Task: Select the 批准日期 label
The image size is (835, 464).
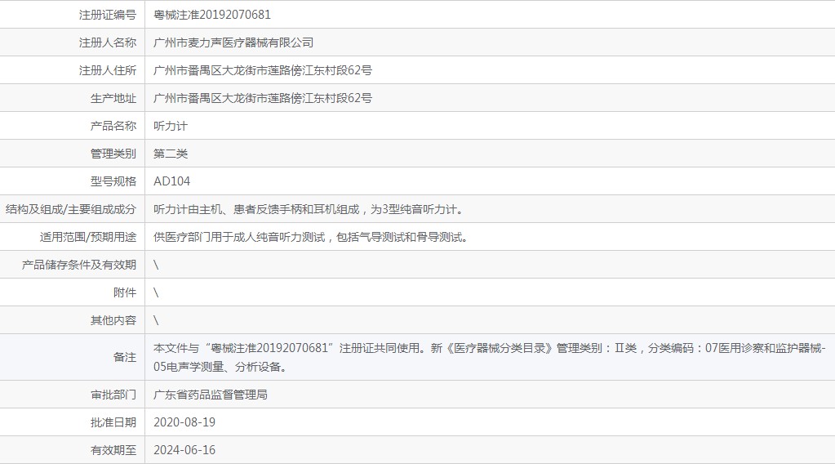Action: (x=113, y=422)
